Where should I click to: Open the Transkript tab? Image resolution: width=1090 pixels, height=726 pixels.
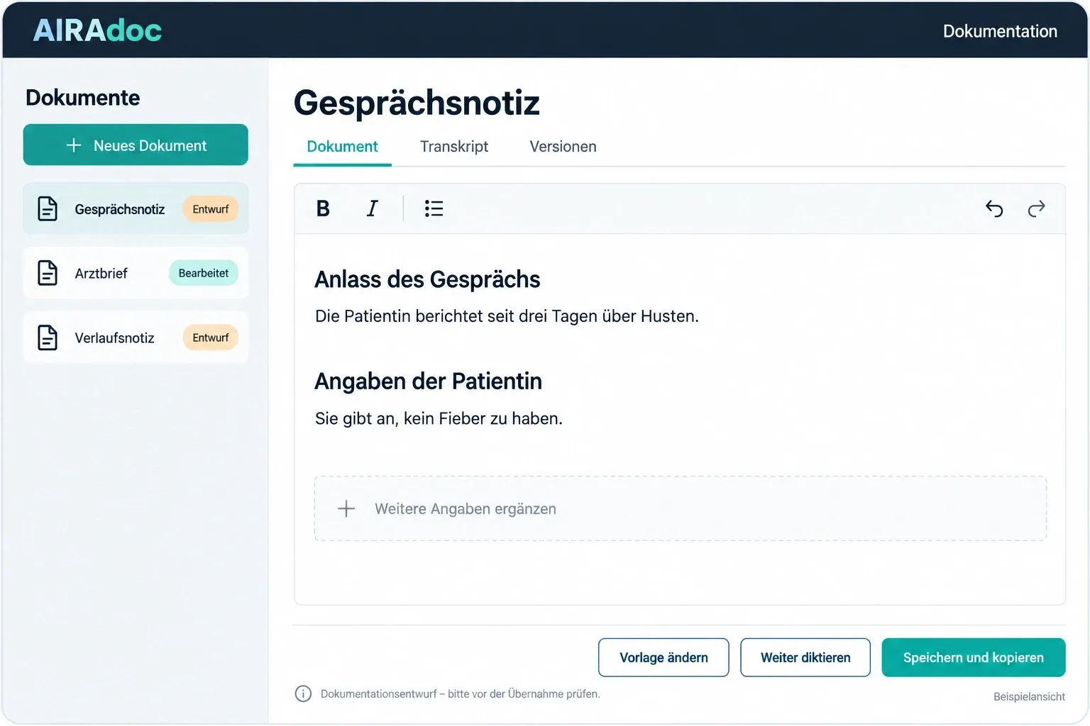click(x=454, y=147)
